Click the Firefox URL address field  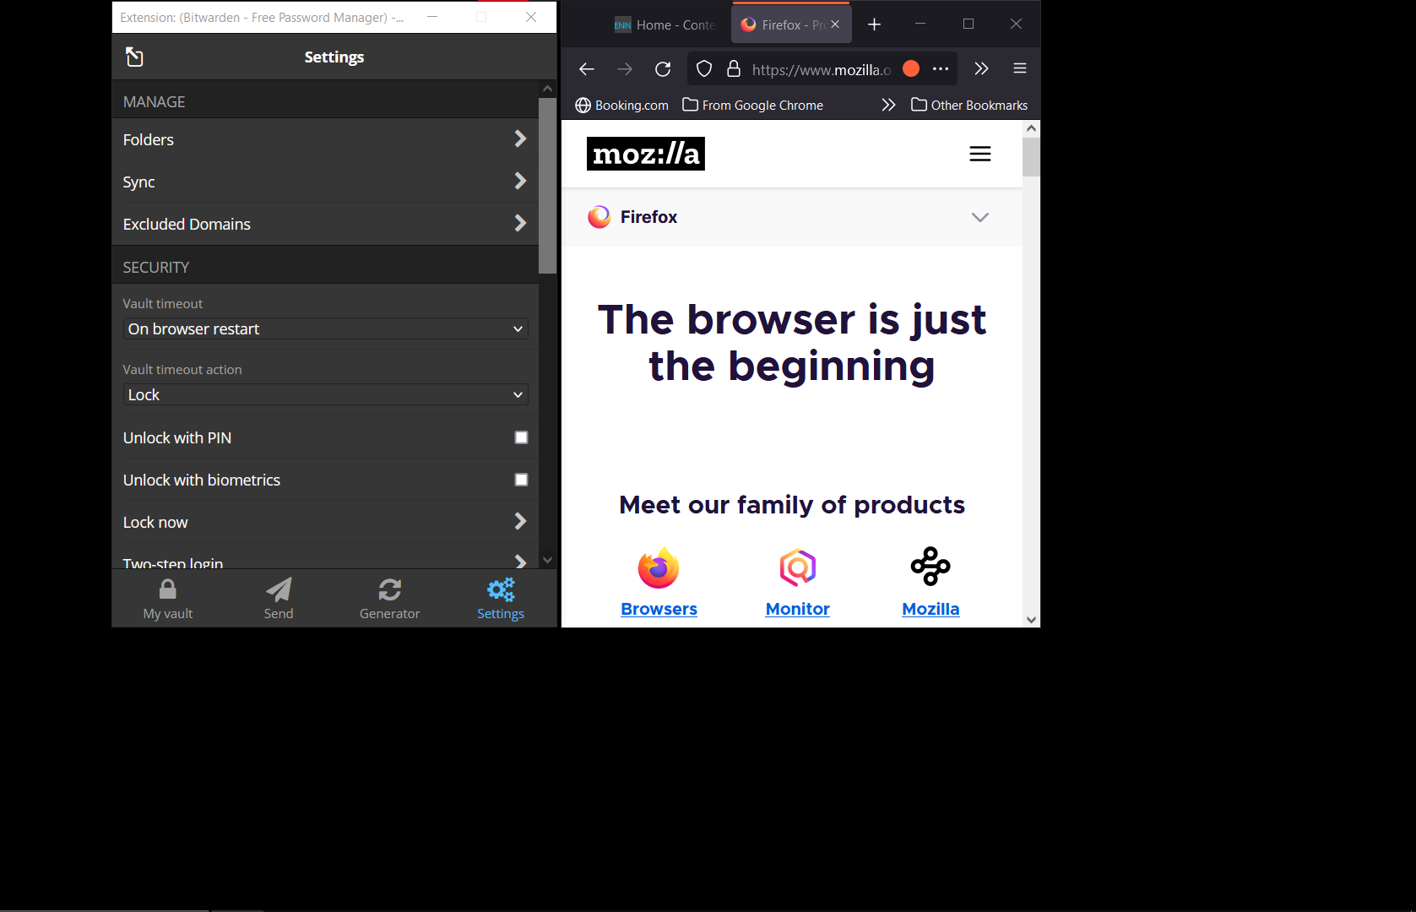coord(819,70)
